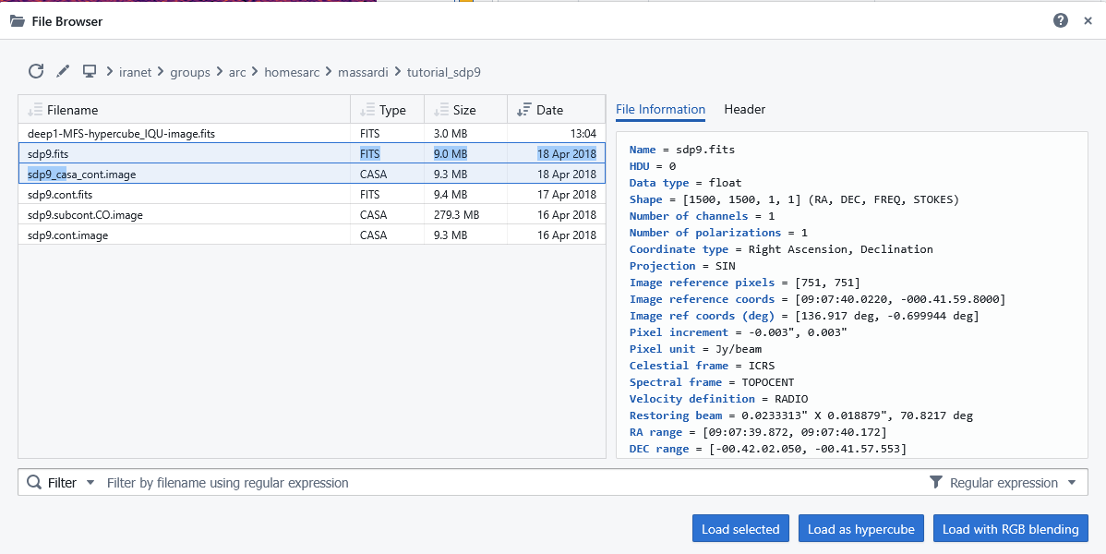The height and width of the screenshot is (554, 1106).
Task: Click Velocity definition = RADIO line
Action: (x=719, y=399)
